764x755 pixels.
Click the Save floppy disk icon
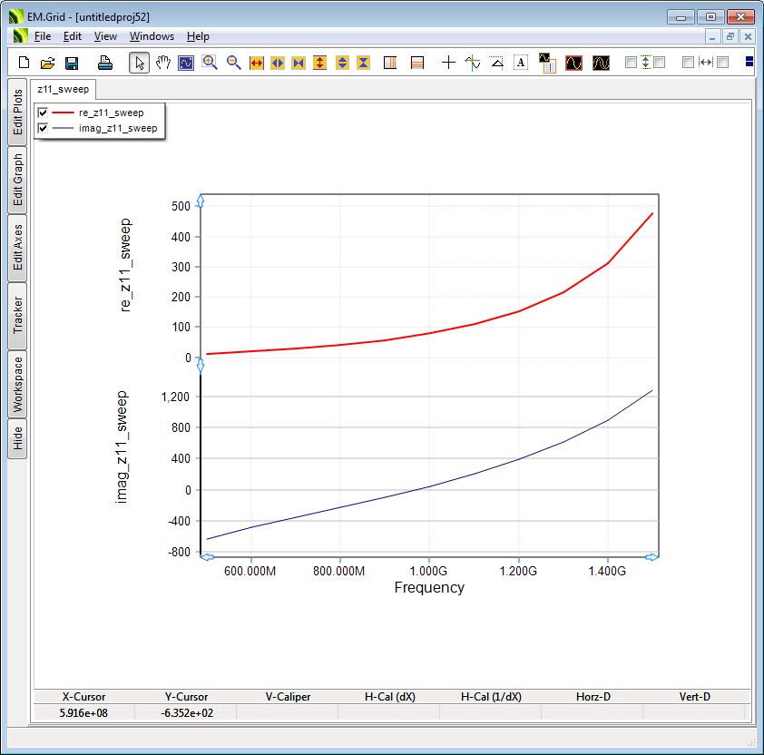(x=72, y=63)
